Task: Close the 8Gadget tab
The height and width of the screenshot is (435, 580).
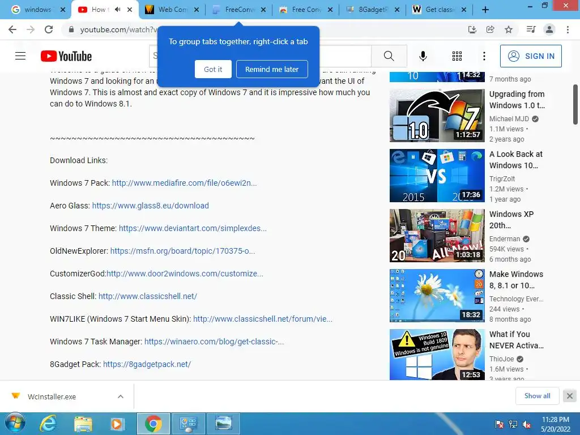Action: [x=397, y=10]
